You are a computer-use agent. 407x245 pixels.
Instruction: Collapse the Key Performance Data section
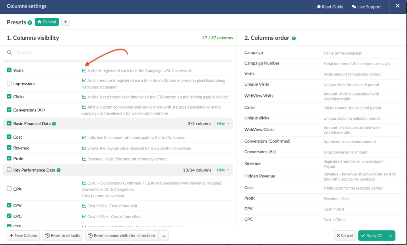point(223,170)
